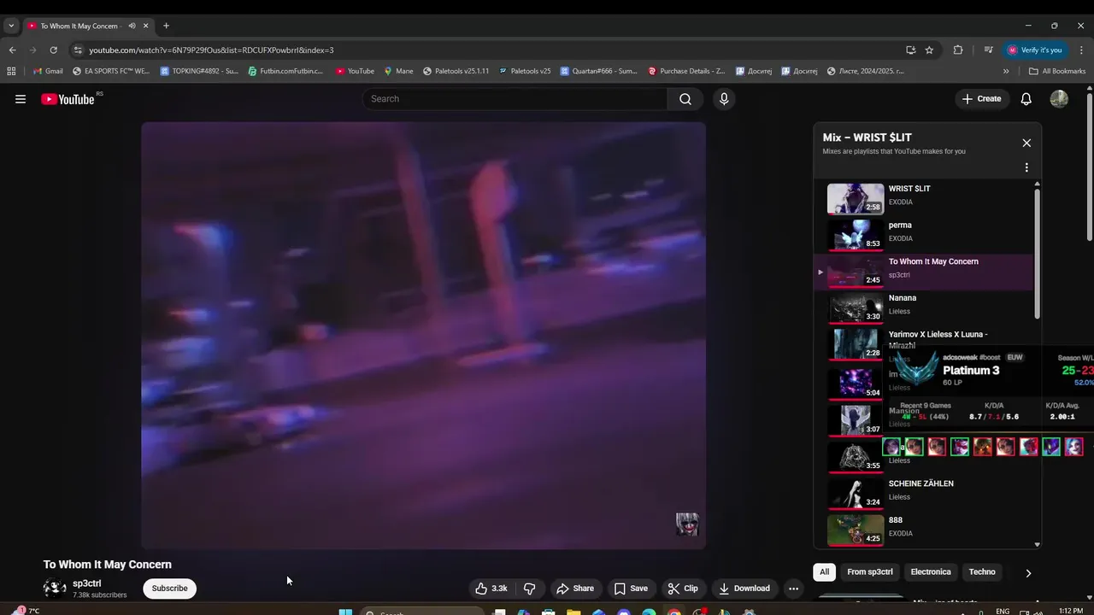Download the video
Viewport: 1094px width, 615px height.
click(744, 589)
